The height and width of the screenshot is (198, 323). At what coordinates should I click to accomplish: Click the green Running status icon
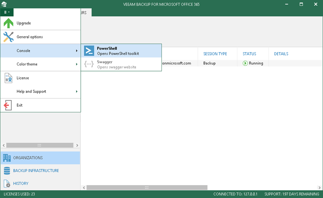click(x=245, y=63)
